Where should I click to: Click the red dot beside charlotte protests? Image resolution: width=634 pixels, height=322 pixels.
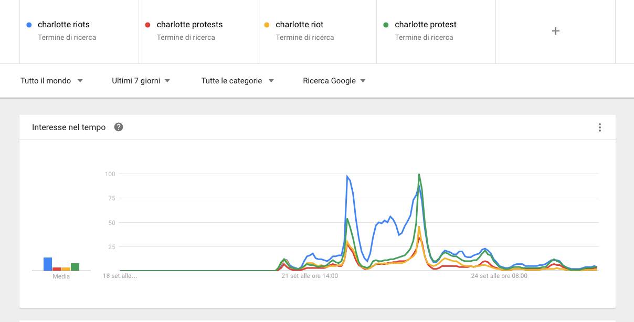click(x=147, y=25)
